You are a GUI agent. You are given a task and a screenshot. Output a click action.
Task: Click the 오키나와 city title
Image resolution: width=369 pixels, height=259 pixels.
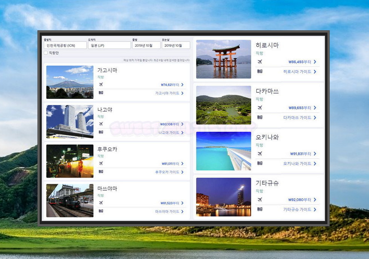(267, 137)
